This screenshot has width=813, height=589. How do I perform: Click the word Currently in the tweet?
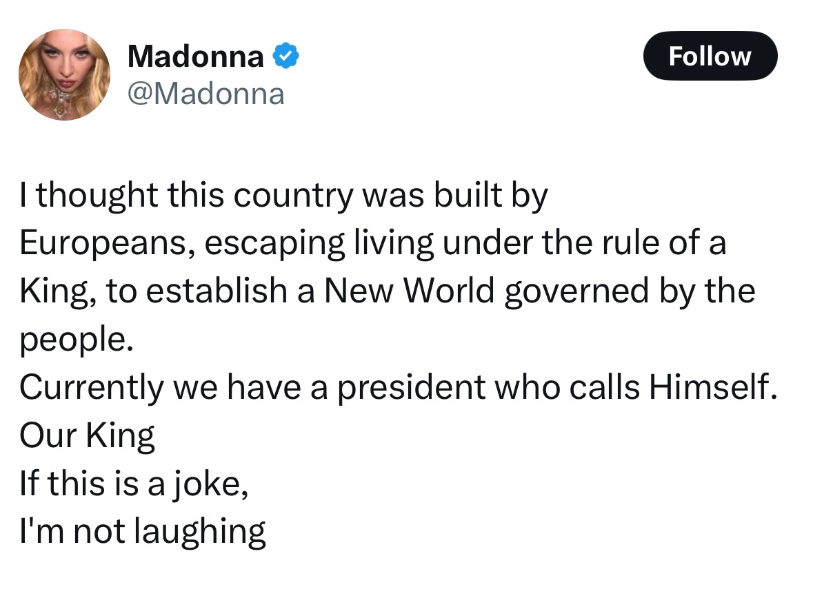[91, 388]
